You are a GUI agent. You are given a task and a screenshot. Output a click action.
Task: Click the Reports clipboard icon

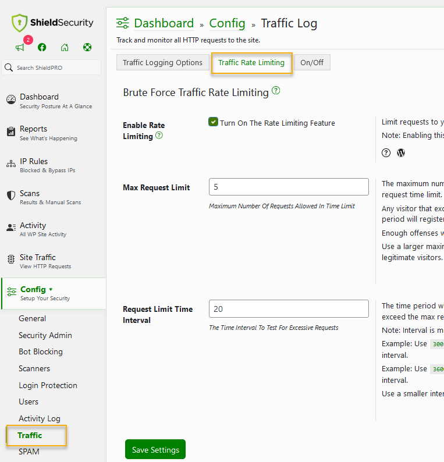tap(11, 132)
